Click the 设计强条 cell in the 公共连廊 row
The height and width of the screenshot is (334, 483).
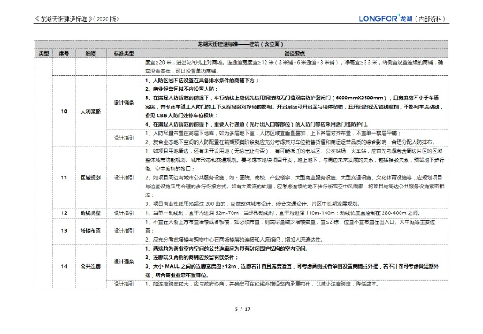pos(124,262)
